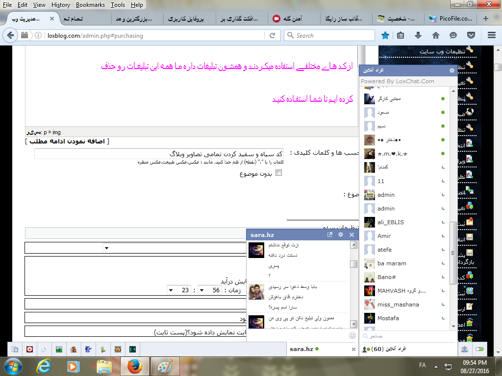Open the Edit menu
The image size is (502, 376).
[x=23, y=5]
